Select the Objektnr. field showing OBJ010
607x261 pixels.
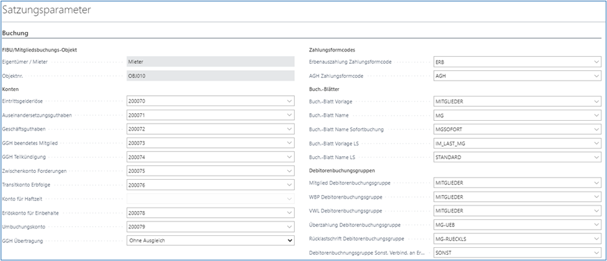coord(211,76)
